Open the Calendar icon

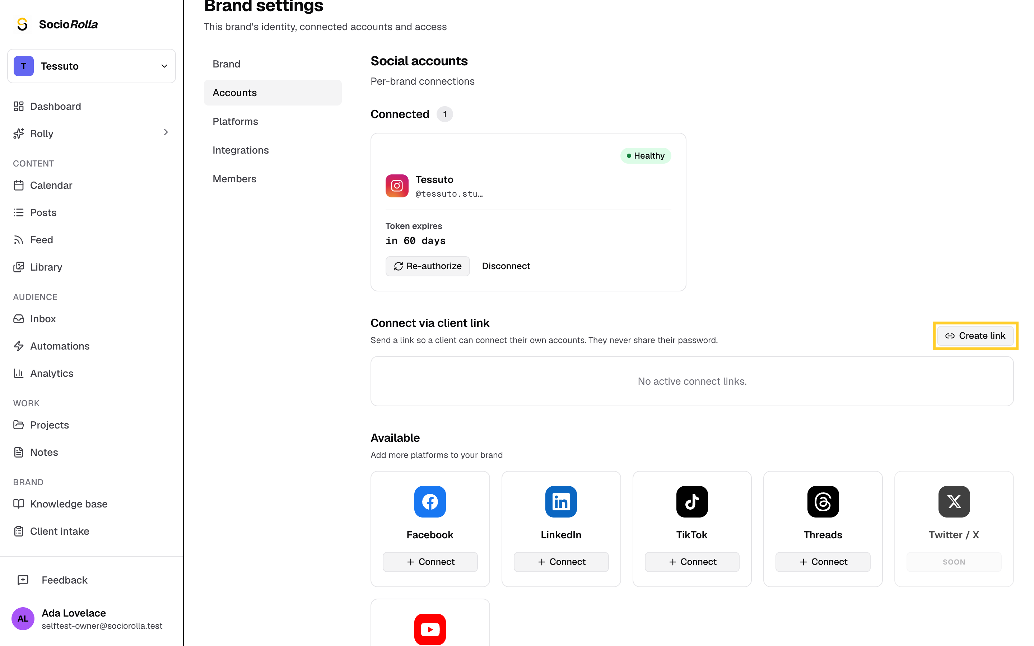click(18, 185)
